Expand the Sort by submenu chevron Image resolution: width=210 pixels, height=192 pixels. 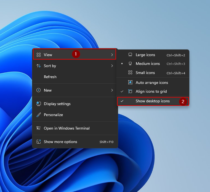click(112, 66)
